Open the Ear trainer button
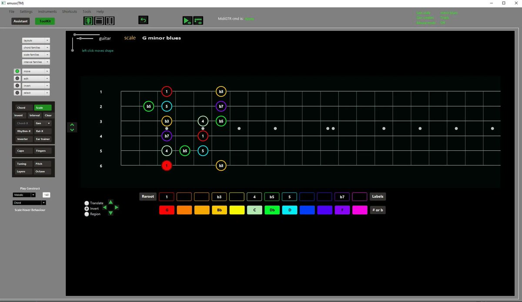Viewport: 522px width, 302px height. tap(43, 139)
